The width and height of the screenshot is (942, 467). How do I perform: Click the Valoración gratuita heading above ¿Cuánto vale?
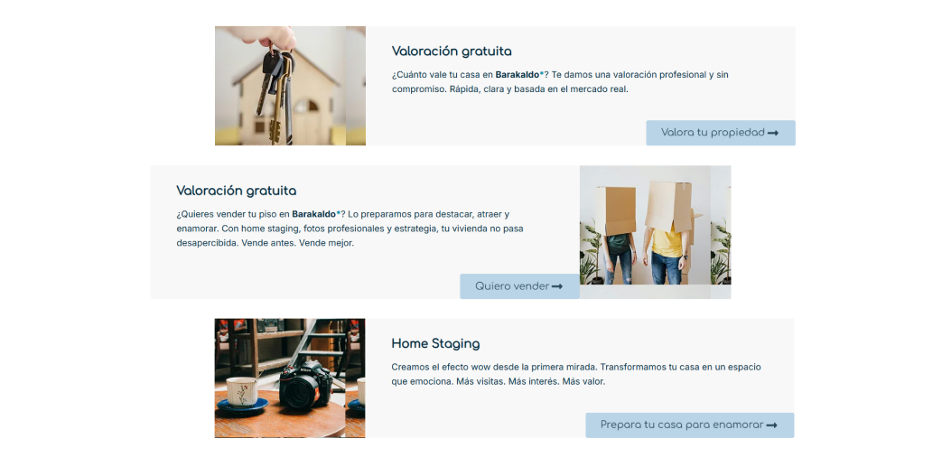(452, 51)
